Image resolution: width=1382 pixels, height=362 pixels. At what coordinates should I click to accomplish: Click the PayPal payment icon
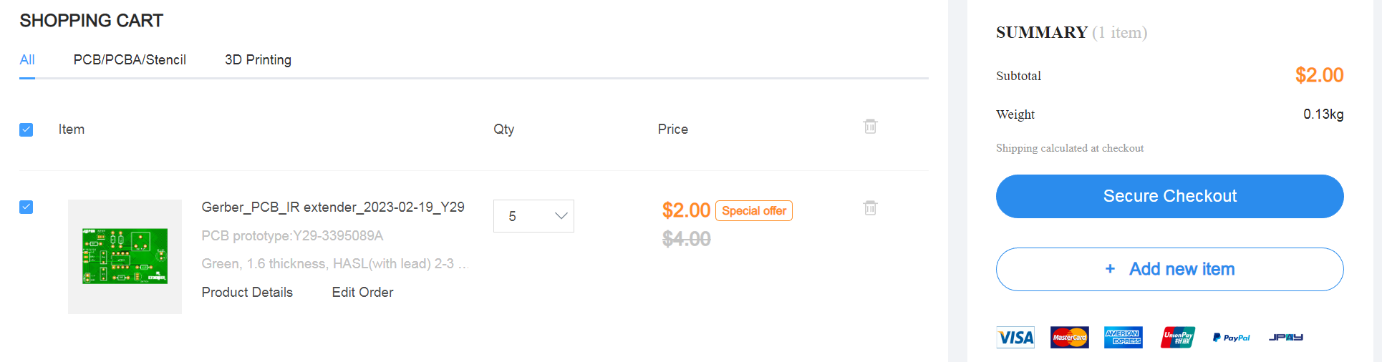1231,337
